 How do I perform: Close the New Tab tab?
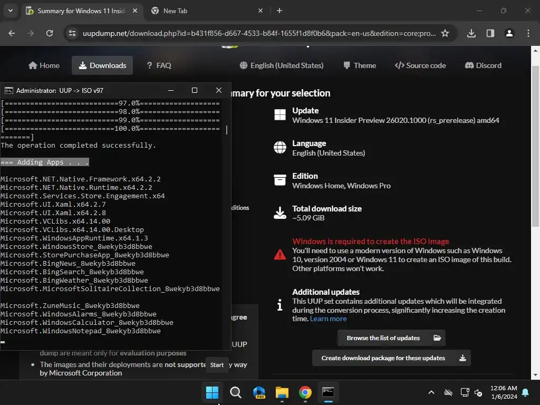(x=261, y=11)
